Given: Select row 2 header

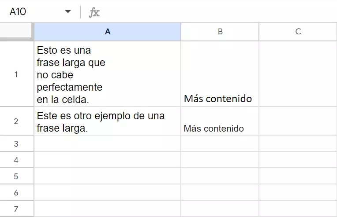Looking at the screenshot, I should (17, 121).
